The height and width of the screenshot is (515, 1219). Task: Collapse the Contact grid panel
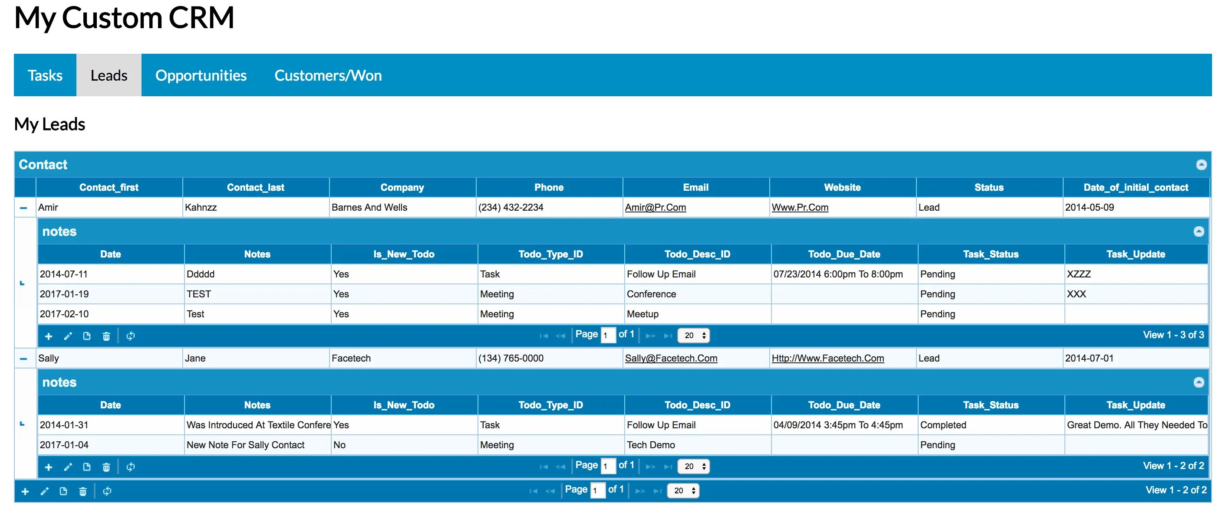[1201, 165]
